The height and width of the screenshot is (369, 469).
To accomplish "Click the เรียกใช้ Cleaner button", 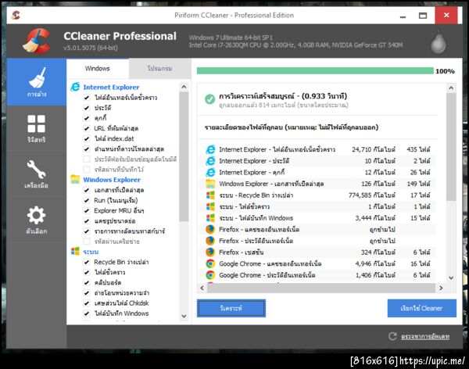I will 422,308.
